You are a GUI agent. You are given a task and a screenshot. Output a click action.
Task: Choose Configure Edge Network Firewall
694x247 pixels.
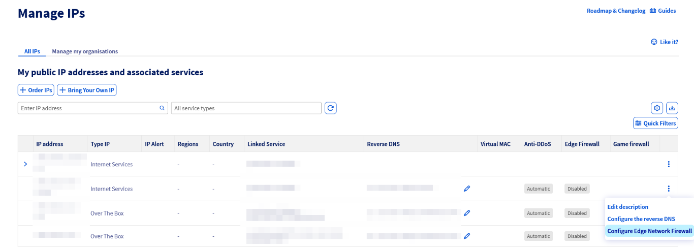tap(649, 231)
